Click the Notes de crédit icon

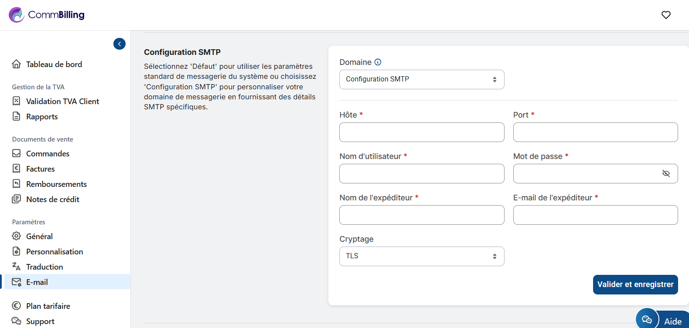(17, 199)
